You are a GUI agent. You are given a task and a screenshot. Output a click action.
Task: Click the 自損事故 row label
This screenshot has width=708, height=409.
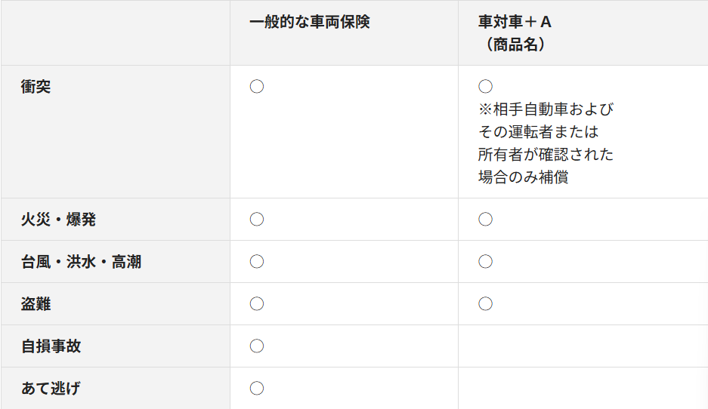[x=51, y=347]
